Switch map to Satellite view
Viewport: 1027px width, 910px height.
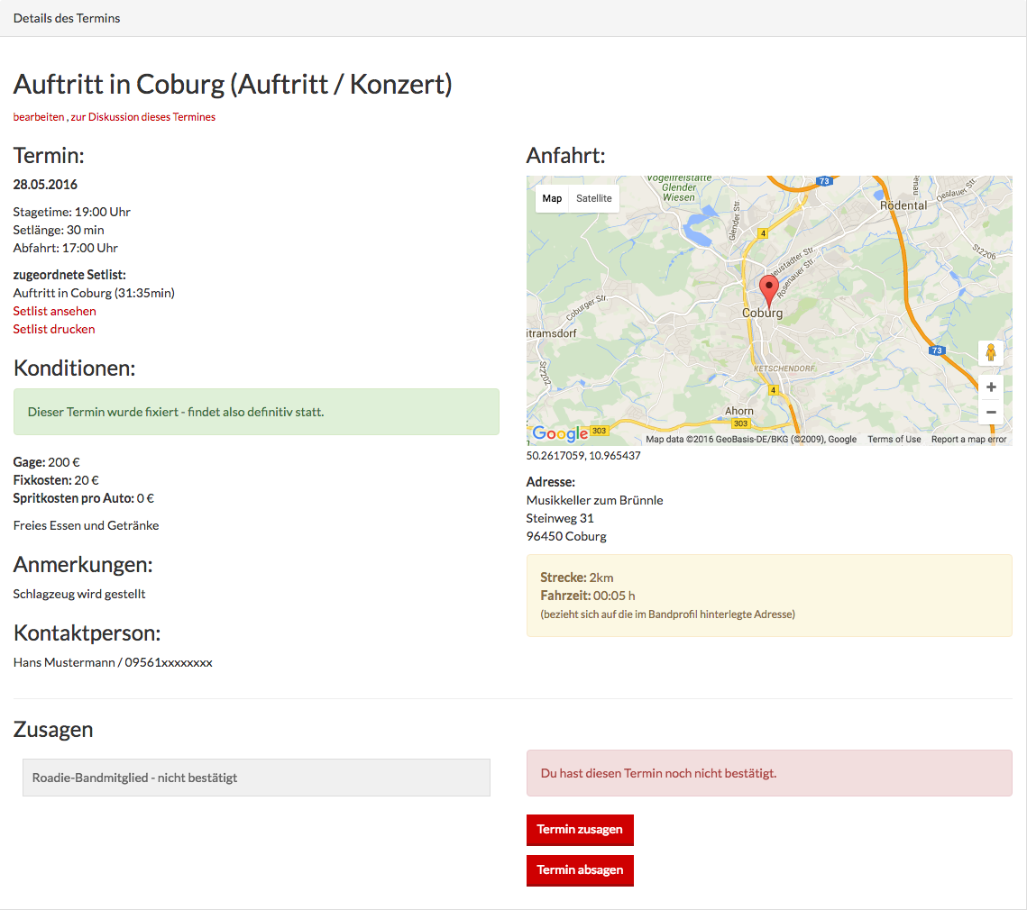593,198
